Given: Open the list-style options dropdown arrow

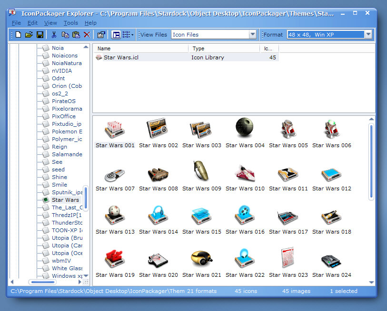Looking at the screenshot, I should [x=131, y=35].
